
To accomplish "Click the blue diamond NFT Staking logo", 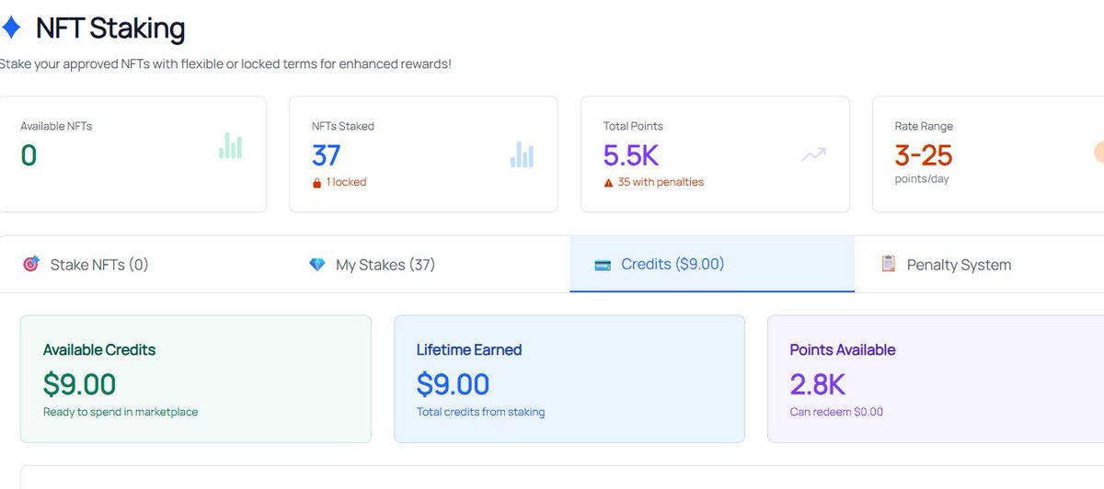I will (9, 28).
